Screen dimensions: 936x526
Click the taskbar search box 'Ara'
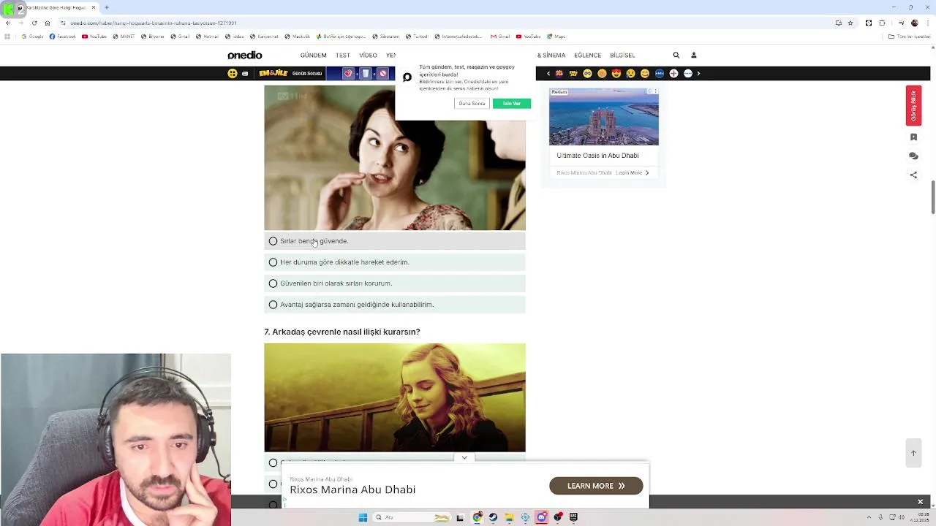click(x=412, y=517)
